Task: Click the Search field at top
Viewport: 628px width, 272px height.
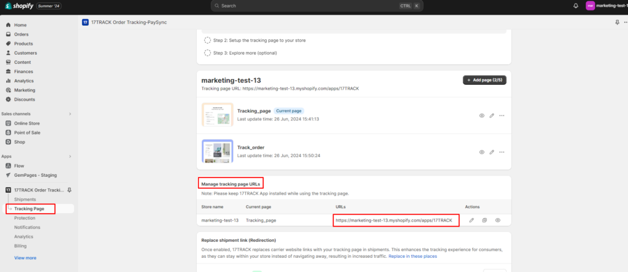Action: [313, 6]
